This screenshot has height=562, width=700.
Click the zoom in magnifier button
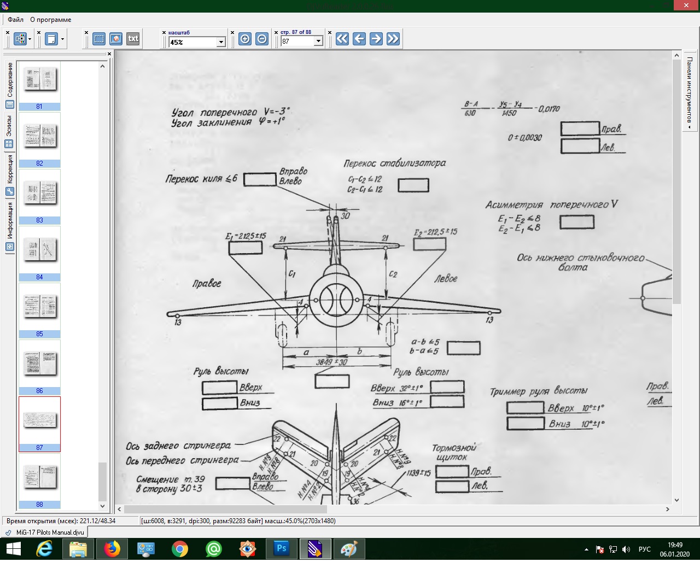(x=245, y=39)
